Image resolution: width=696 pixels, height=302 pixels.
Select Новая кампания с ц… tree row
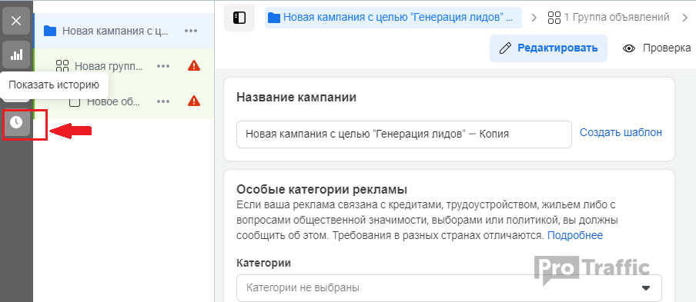pyautogui.click(x=124, y=31)
